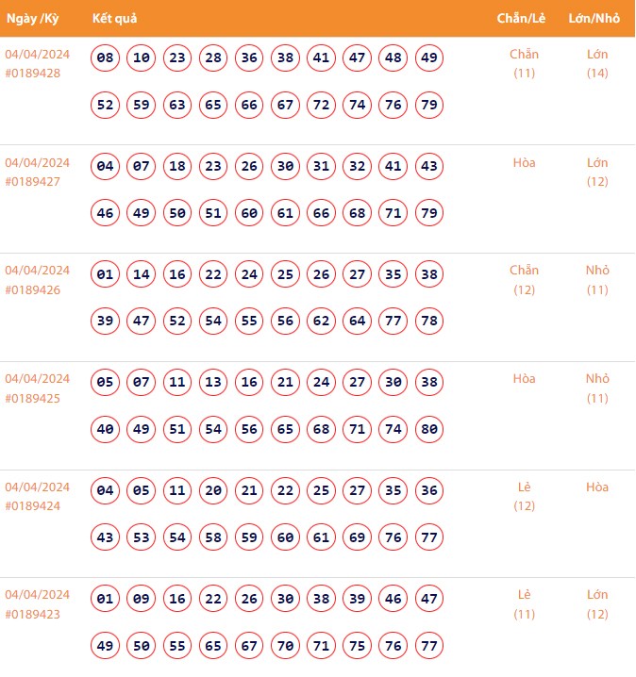The height and width of the screenshot is (677, 636).
Task: Click the "Lớn/Nhỏ" column header
Action: click(596, 19)
